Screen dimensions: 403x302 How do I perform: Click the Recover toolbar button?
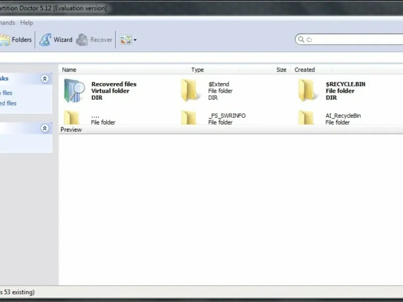[x=94, y=40]
